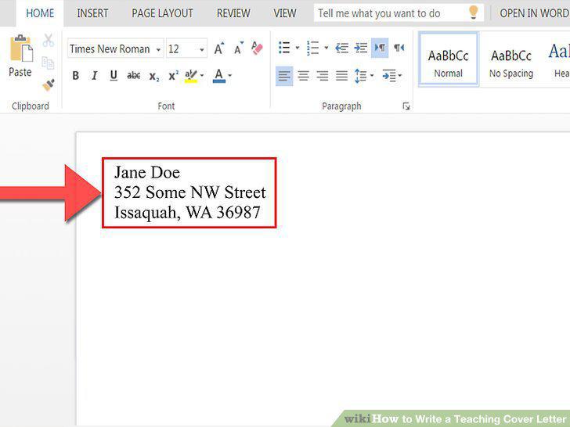Toggle left-to-right text direction
Screen dimensions: 570x427
click(x=380, y=48)
